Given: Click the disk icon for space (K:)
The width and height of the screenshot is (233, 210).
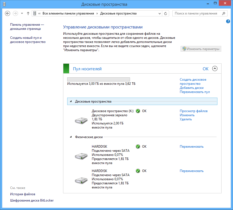Looking at the screenshot, I should [x=81, y=121].
